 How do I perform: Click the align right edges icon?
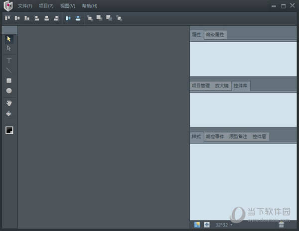pos(56,18)
